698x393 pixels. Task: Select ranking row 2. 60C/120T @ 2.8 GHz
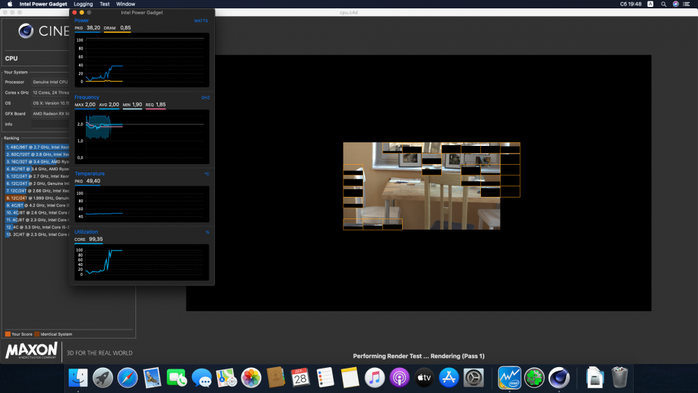pos(38,154)
